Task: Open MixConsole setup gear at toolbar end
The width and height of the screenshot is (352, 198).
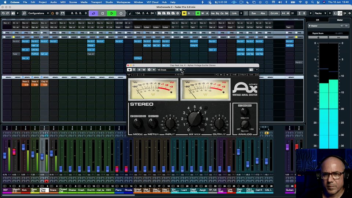Action: pos(349,13)
